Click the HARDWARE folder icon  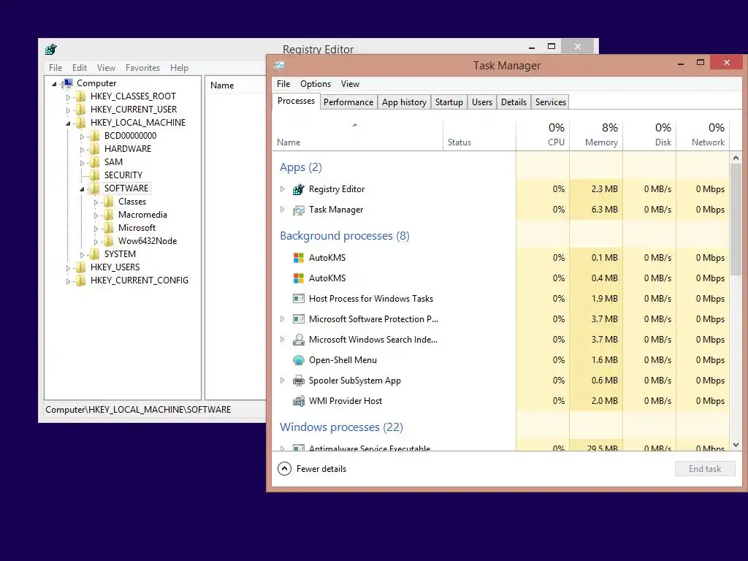pyautogui.click(x=95, y=149)
